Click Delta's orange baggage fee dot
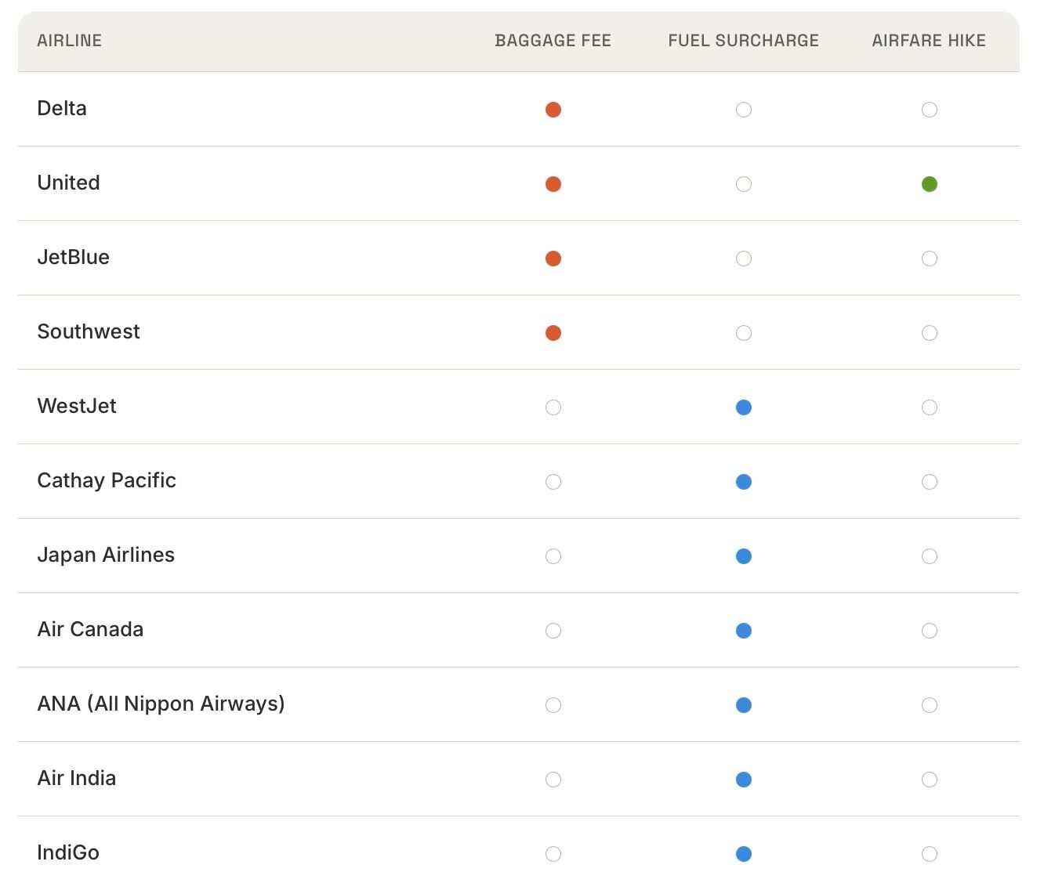The image size is (1044, 883). (553, 110)
